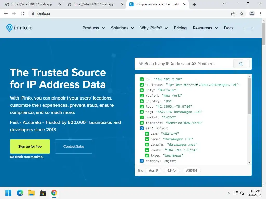
Task: Launch Microsoft Edge from taskbar
Action: point(20,193)
